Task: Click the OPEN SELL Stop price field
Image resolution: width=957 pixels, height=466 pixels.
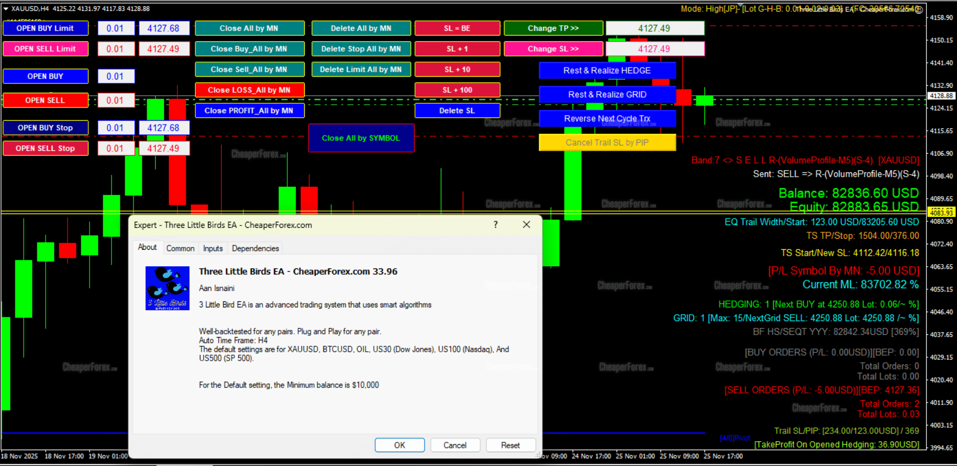Action: tap(164, 148)
